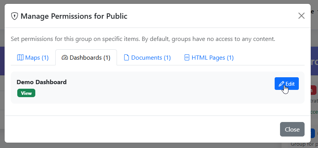Click the file icon on Documents tab
The image size is (318, 148).
point(126,58)
